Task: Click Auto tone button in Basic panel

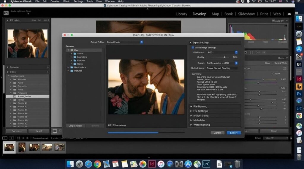Action: [283, 88]
